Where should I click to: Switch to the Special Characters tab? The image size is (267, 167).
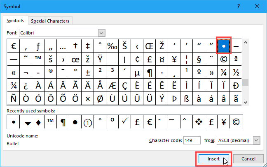point(50,21)
